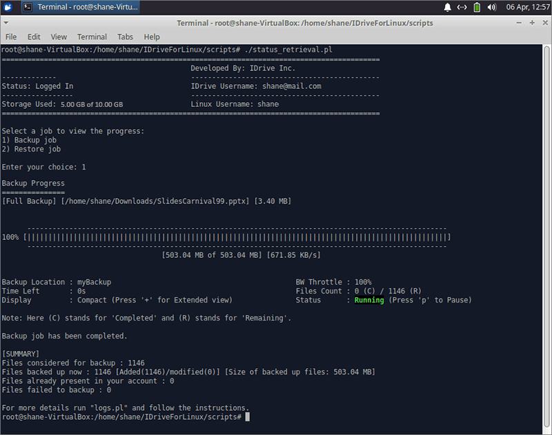Click the 'Developed By: IDrive Inc.' line

click(243, 68)
